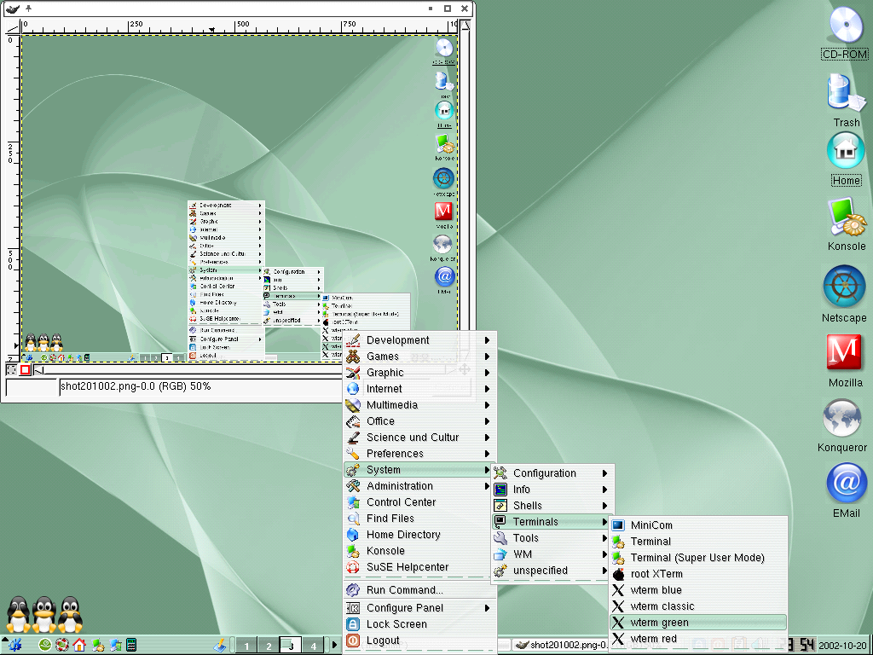Viewport: 873px width, 655px height.
Task: Open the Configuration submenu under System
Action: click(x=552, y=472)
